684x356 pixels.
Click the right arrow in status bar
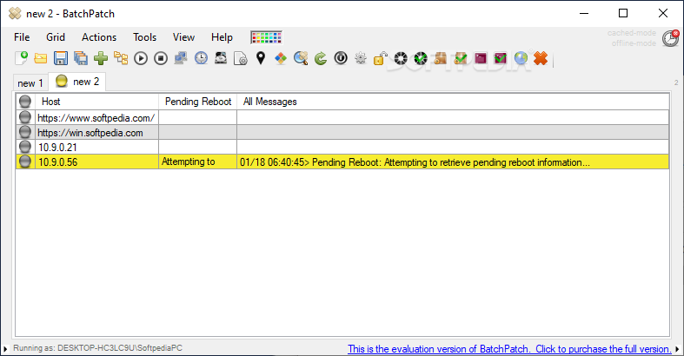coord(677,348)
